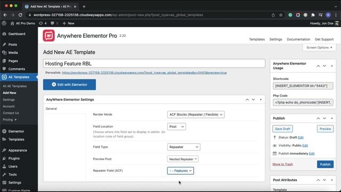Image resolution: width=341 pixels, height=192 pixels.
Task: Open Field Location dropdown
Action: tap(176, 127)
